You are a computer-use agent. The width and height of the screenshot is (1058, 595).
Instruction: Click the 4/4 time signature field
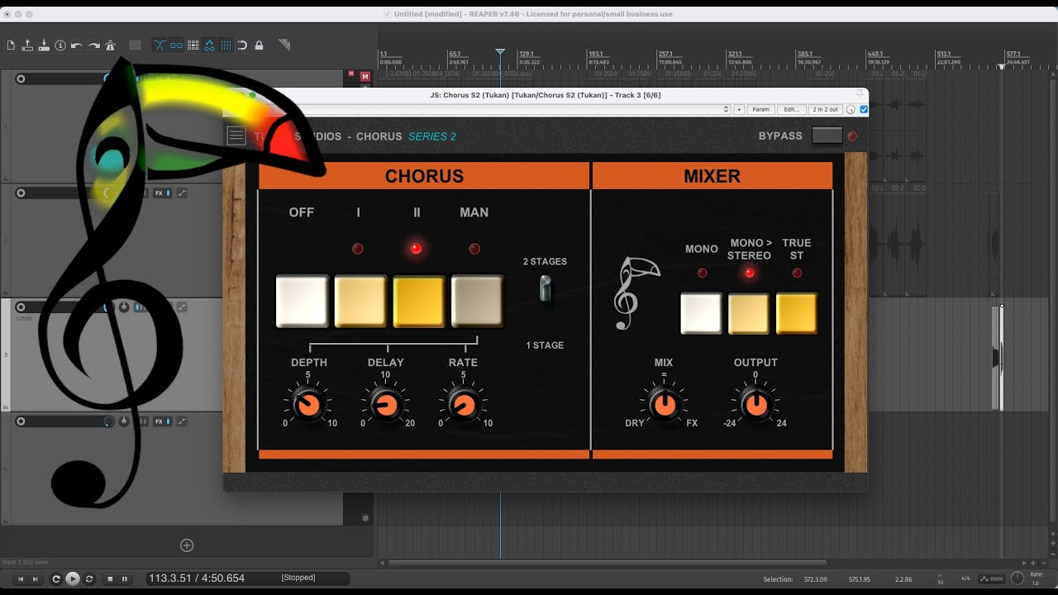pyautogui.click(x=965, y=578)
